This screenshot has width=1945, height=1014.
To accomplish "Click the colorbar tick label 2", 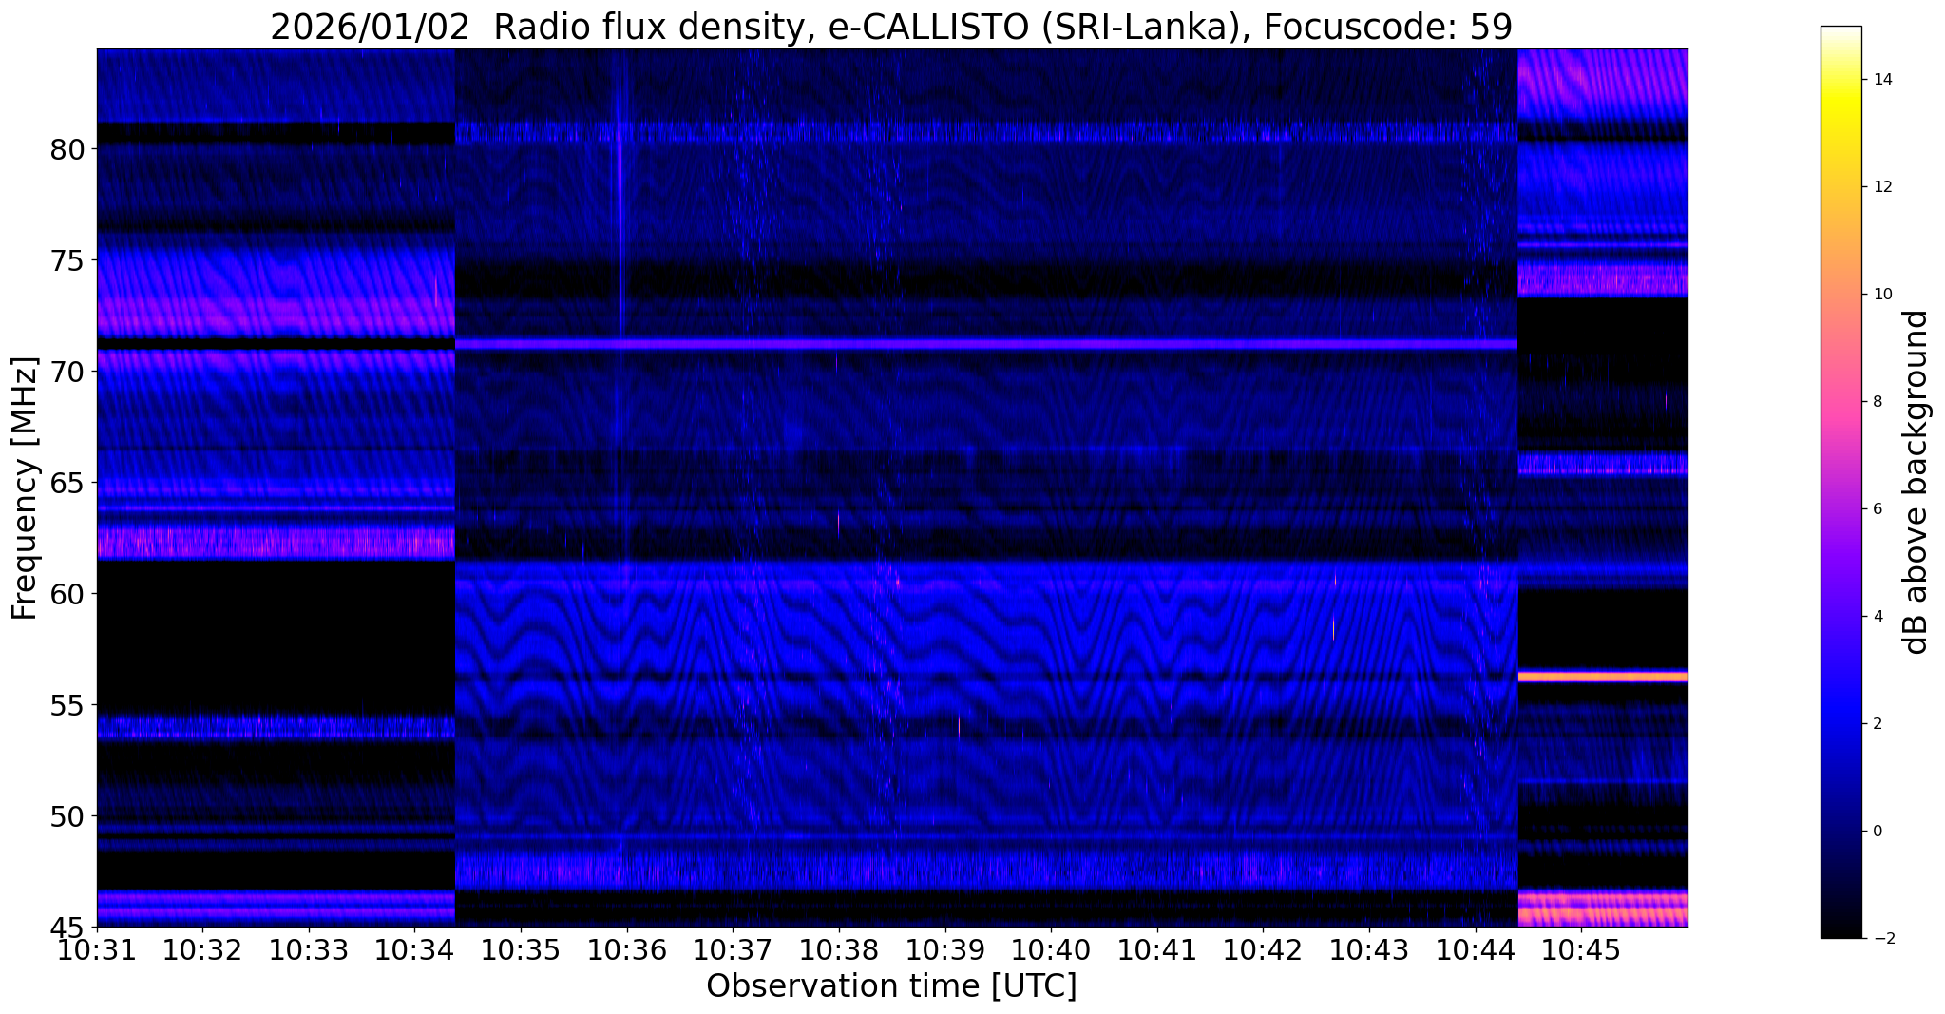I will click(1876, 724).
